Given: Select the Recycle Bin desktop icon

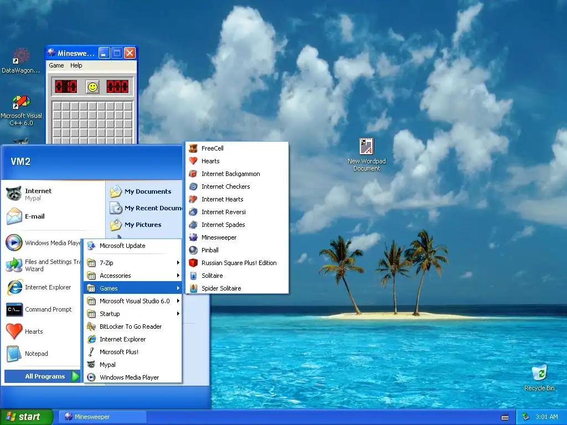Looking at the screenshot, I should (x=539, y=378).
